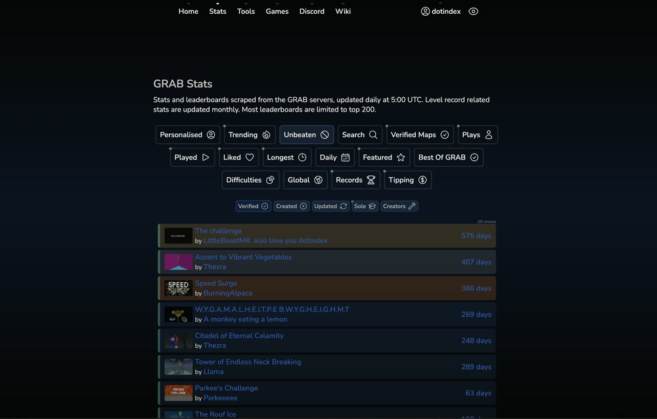The image size is (657, 419).
Task: Toggle the eye icon near dotindex
Action: (x=473, y=11)
